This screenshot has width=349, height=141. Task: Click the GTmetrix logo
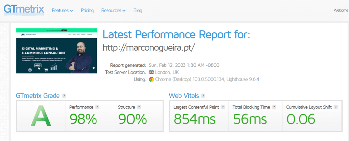click(24, 10)
